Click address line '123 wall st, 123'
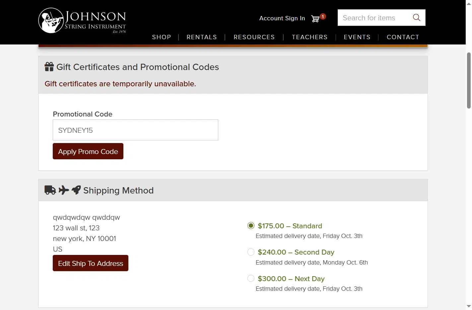This screenshot has height=310, width=472. click(x=76, y=228)
